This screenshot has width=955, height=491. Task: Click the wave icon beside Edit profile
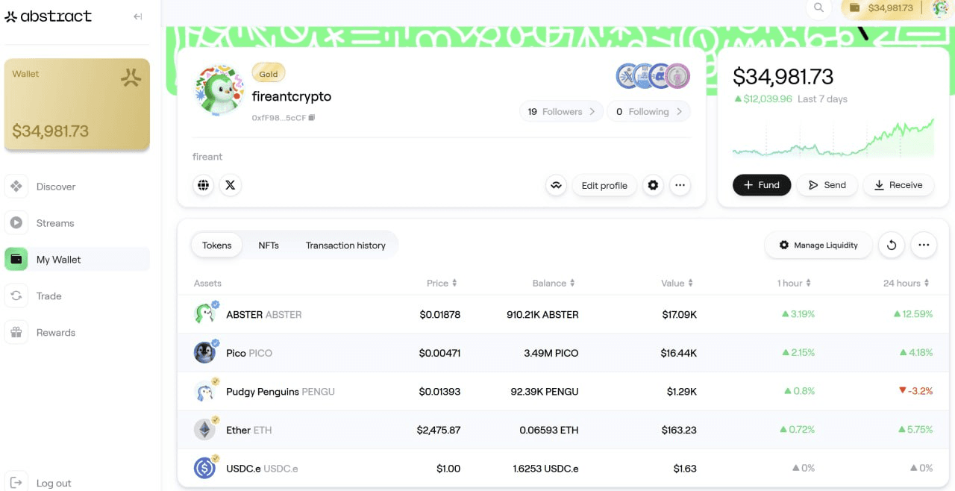pyautogui.click(x=556, y=185)
